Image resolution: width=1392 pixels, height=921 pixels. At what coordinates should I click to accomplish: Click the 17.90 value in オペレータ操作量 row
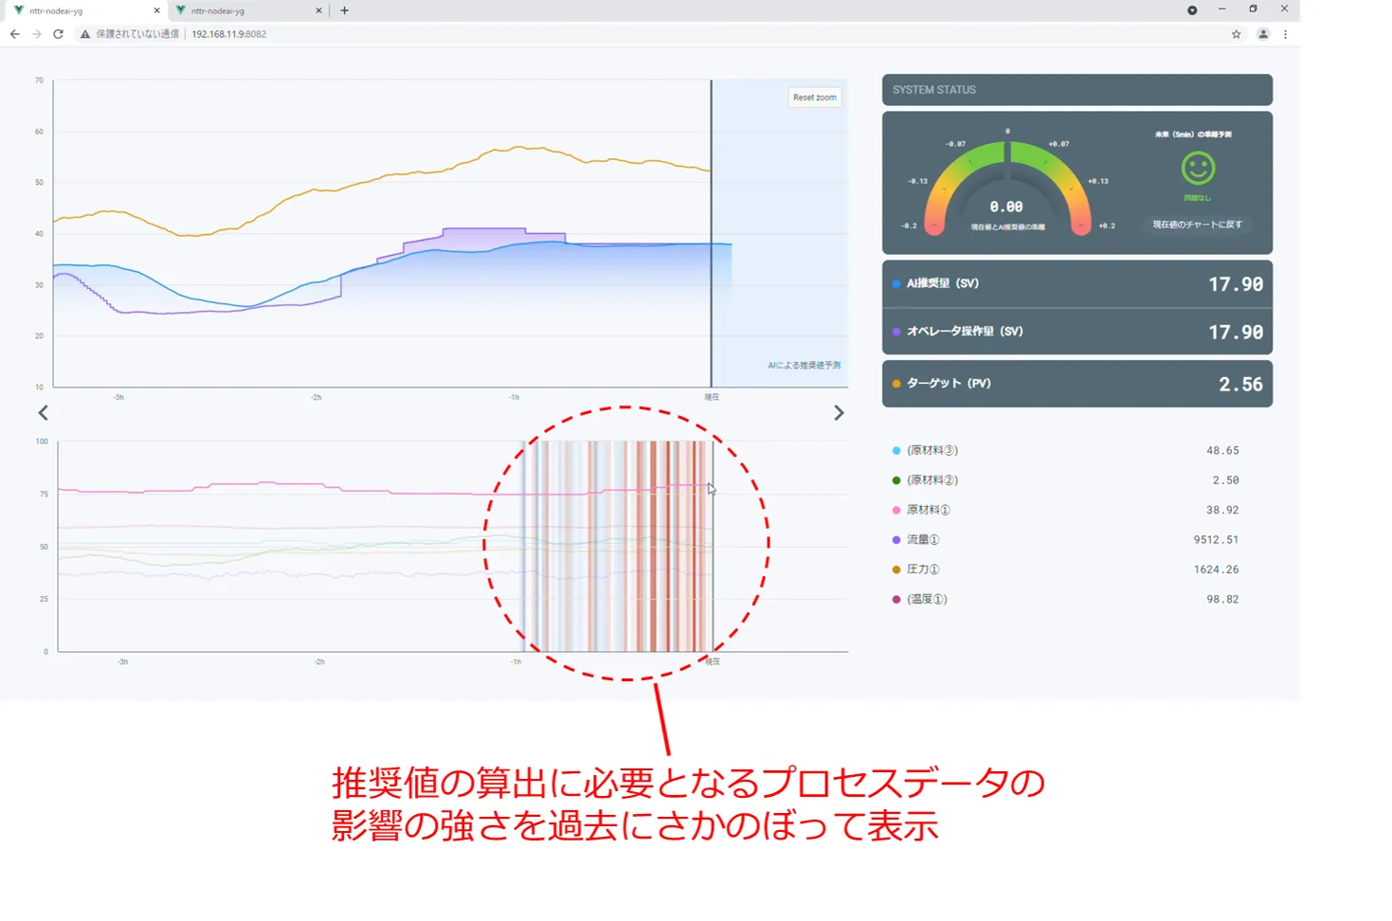(x=1236, y=333)
